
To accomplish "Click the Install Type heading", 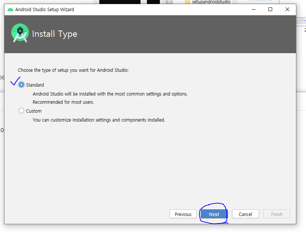I will point(55,34).
